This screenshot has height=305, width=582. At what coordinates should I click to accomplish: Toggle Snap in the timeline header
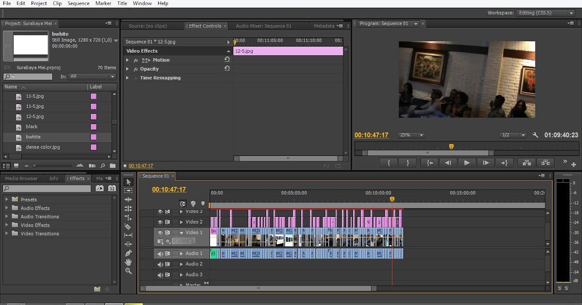click(182, 204)
